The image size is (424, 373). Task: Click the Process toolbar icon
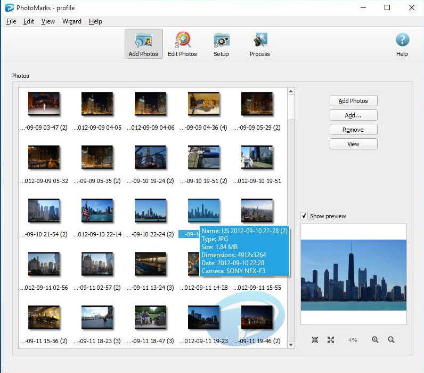[x=259, y=44]
